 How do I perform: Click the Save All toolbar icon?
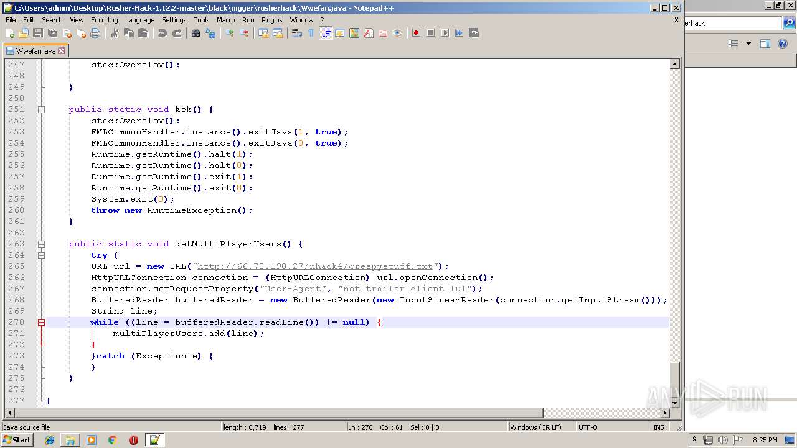coord(52,33)
